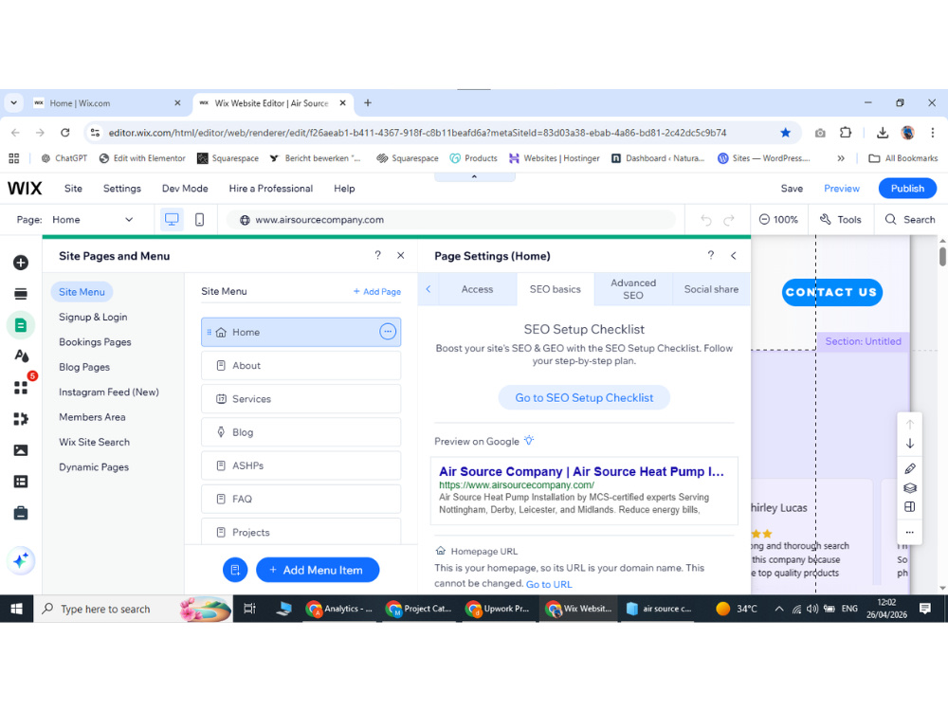This screenshot has width=948, height=711.
Task: Click Add Menu Item button
Action: pos(318,570)
